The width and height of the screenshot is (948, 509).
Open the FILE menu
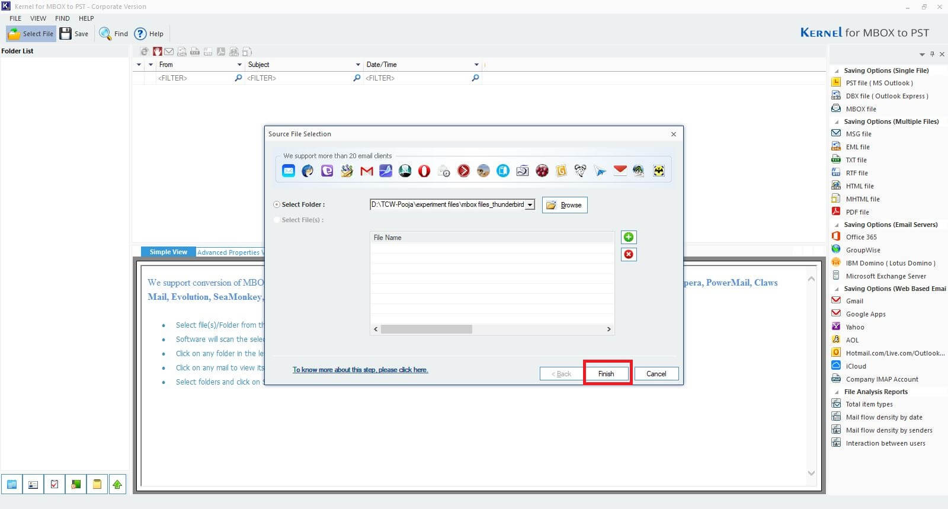pos(15,18)
